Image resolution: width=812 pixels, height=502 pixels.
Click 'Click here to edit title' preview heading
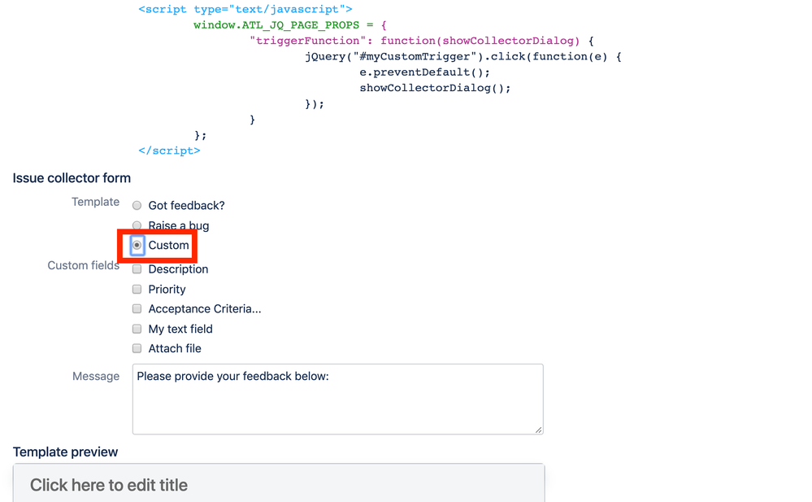click(109, 485)
